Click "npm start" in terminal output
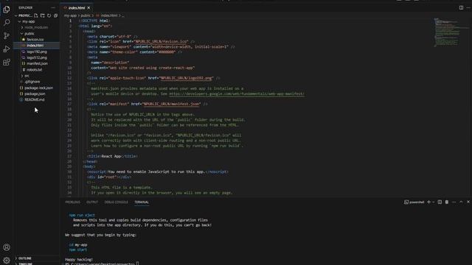This screenshot has width=472, height=265. click(x=77, y=250)
